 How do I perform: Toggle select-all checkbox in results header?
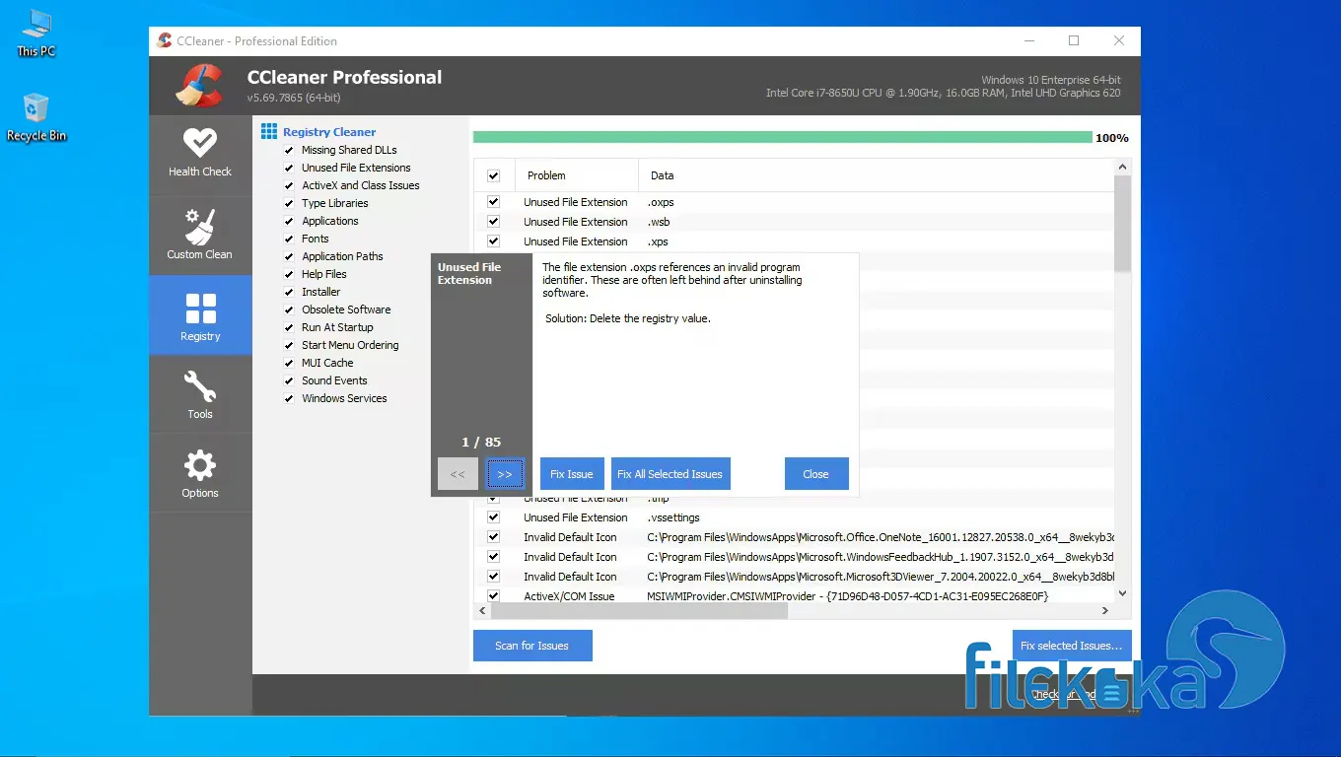494,175
